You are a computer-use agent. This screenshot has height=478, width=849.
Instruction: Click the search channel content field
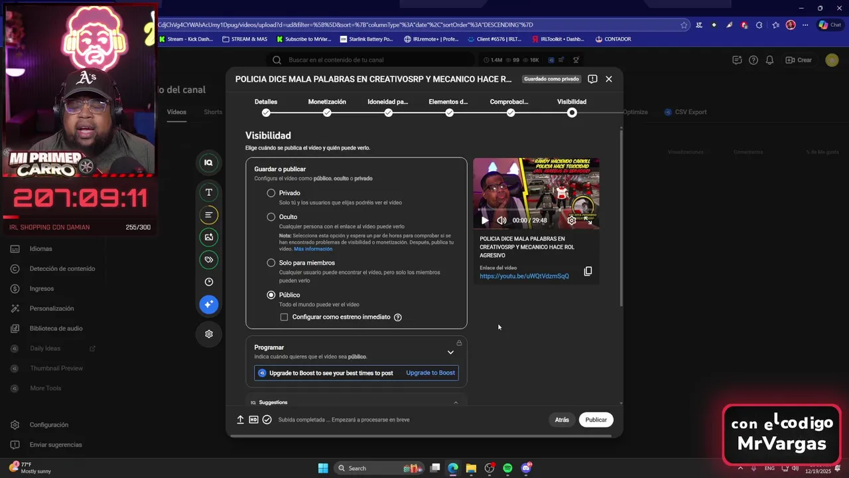pyautogui.click(x=371, y=60)
